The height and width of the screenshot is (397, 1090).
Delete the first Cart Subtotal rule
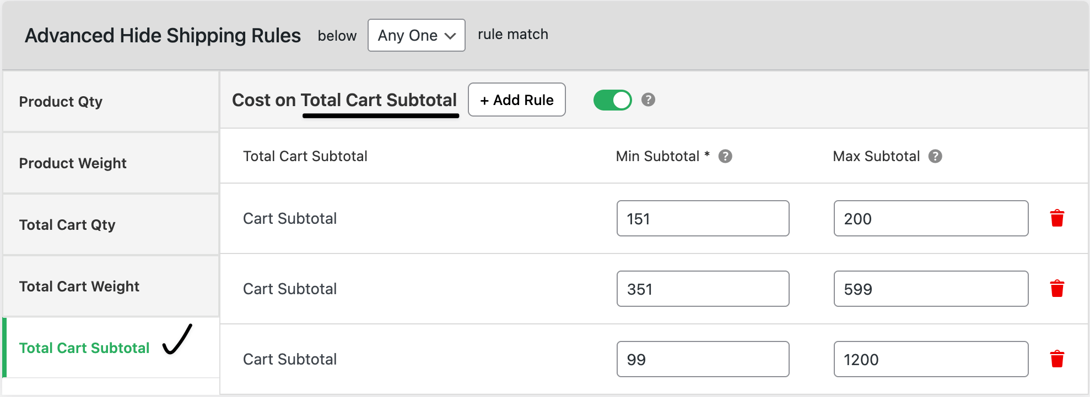(x=1057, y=218)
